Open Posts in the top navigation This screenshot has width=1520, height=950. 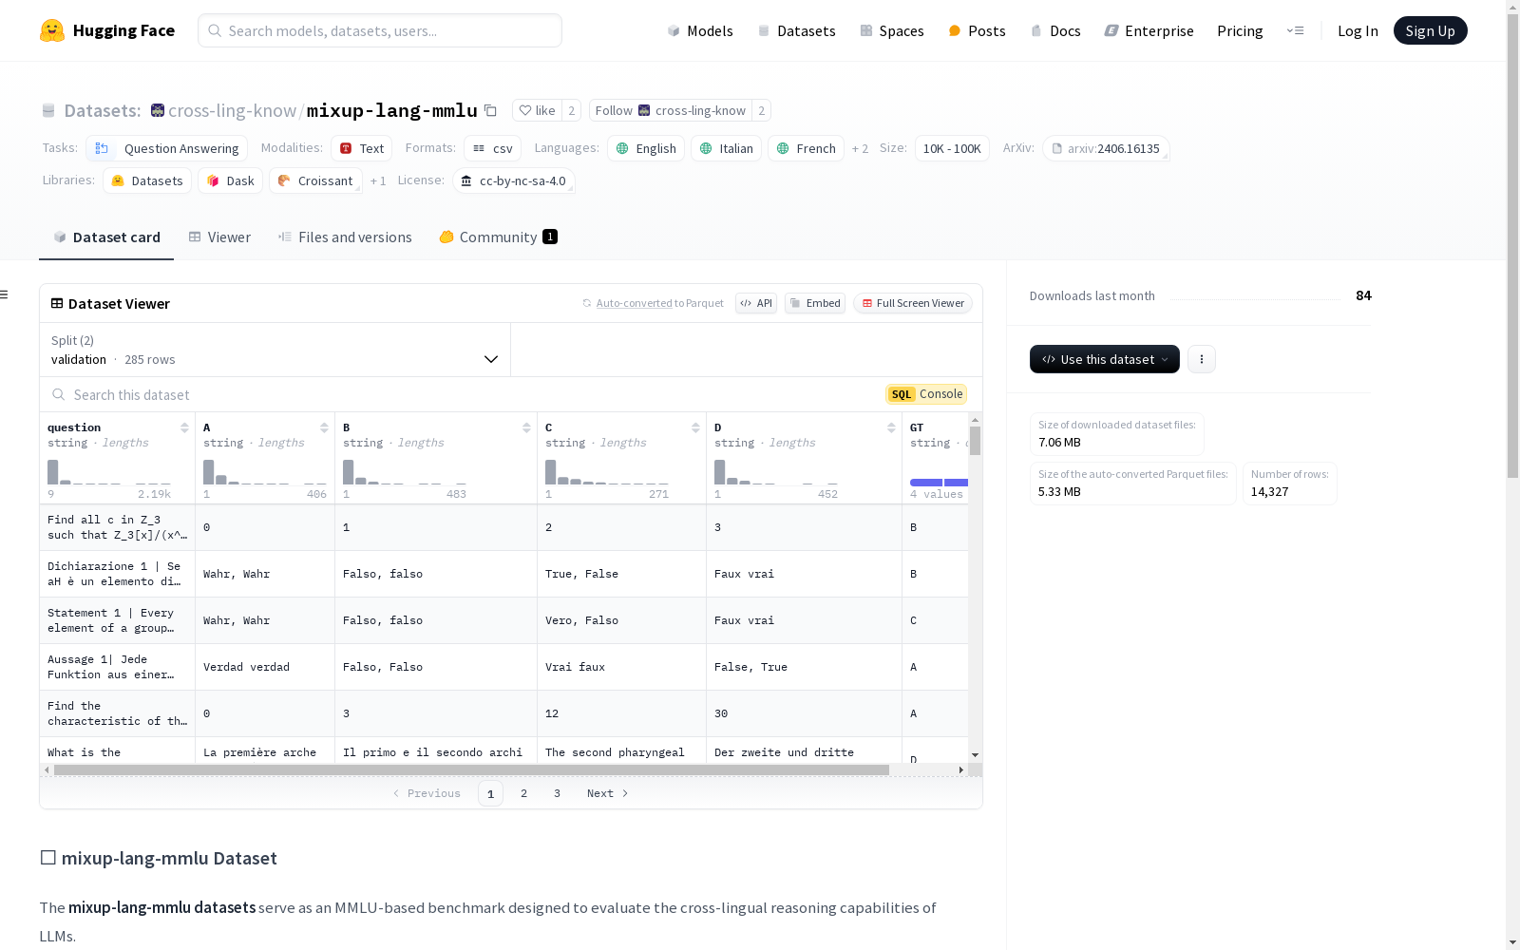pyautogui.click(x=977, y=30)
